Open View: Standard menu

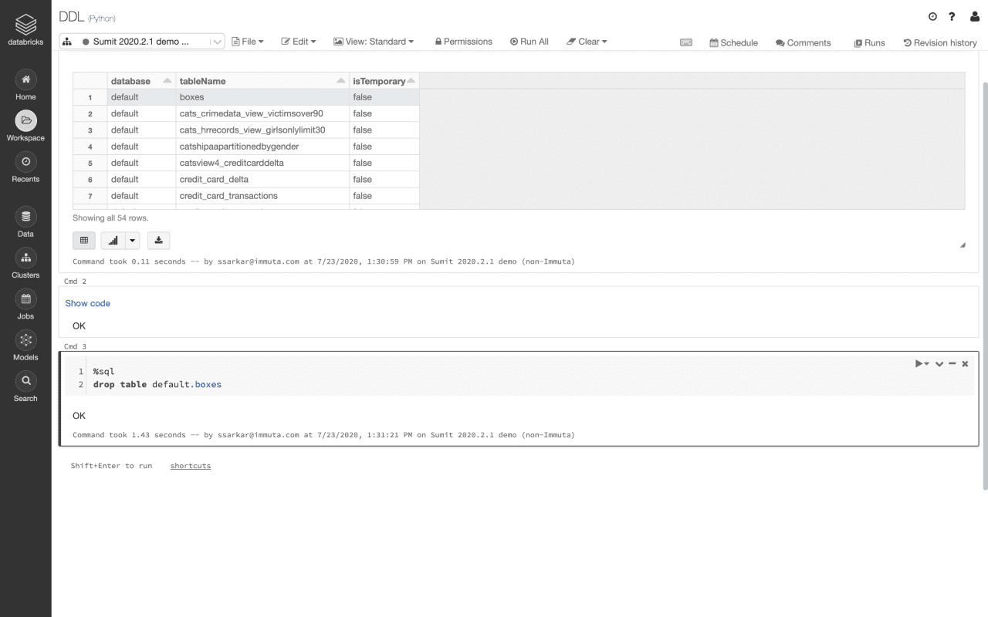(x=374, y=42)
